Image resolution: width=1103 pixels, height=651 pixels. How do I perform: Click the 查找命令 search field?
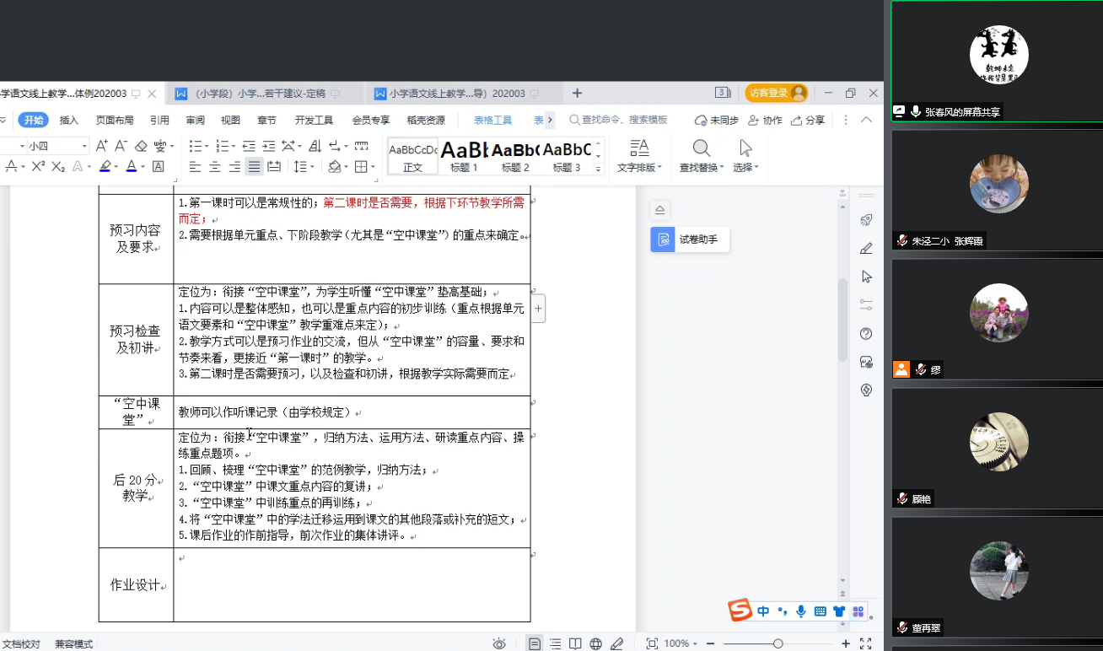point(620,120)
